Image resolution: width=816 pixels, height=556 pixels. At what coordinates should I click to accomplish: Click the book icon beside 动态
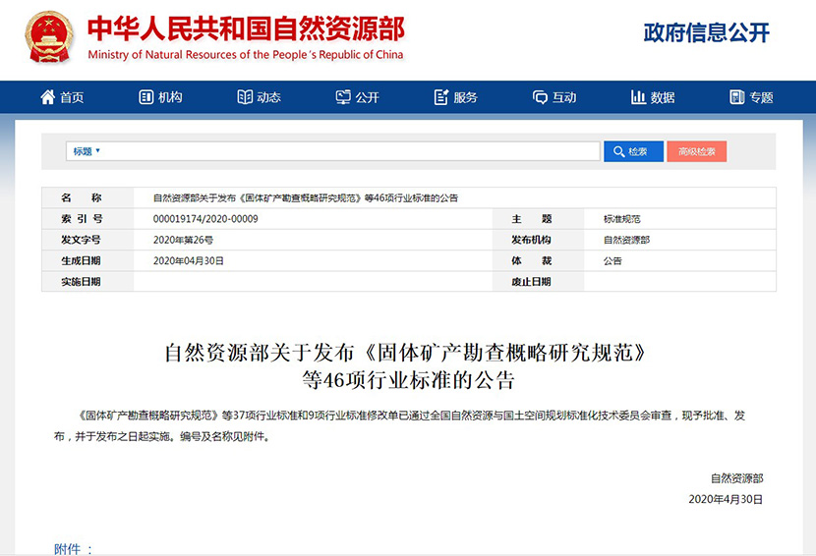pos(245,96)
